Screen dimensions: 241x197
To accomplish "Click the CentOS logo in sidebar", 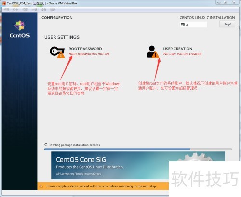I will click(20, 29).
